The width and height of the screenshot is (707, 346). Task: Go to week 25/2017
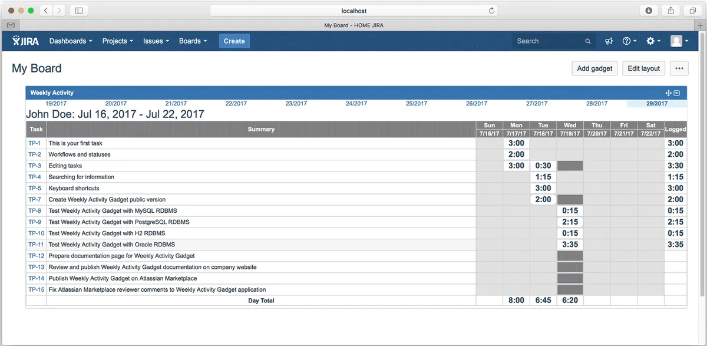click(x=417, y=104)
